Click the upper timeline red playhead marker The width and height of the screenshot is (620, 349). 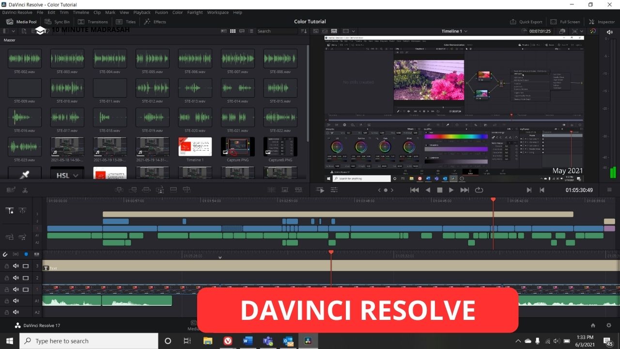tap(493, 200)
